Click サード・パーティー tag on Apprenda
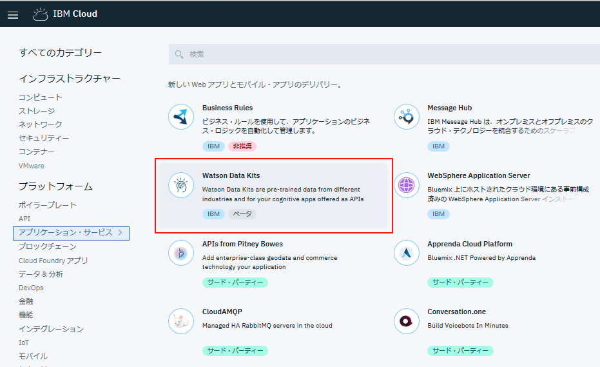The image size is (600, 367). (460, 283)
